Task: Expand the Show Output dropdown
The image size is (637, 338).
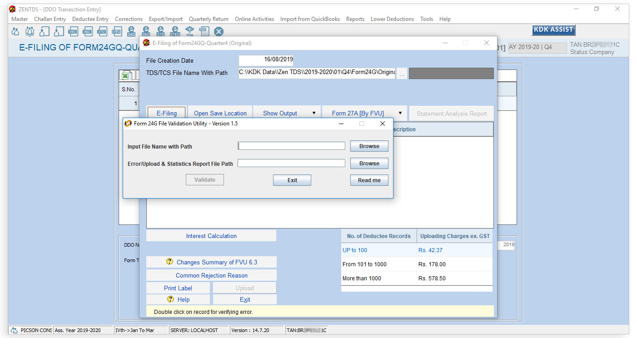Action: (314, 113)
